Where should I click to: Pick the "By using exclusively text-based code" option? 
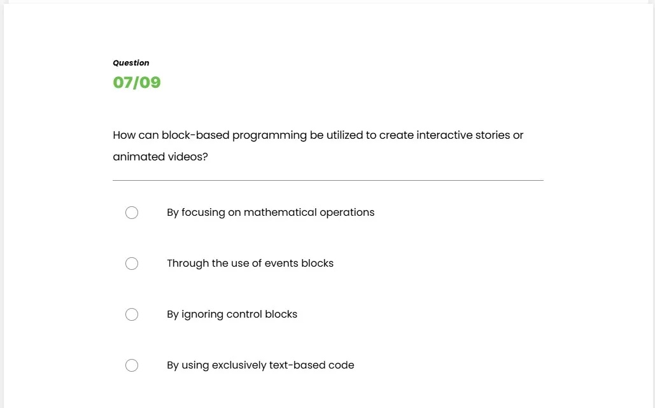(132, 365)
